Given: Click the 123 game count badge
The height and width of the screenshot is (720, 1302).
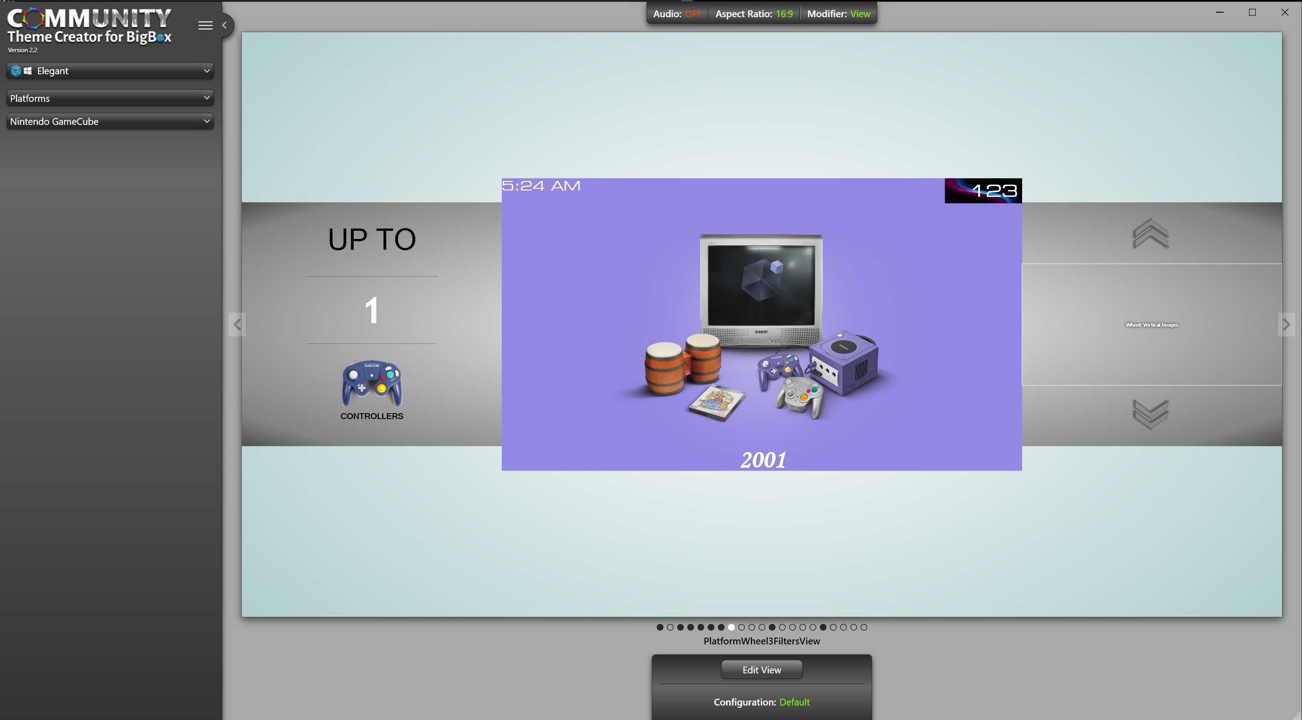Looking at the screenshot, I should tap(983, 191).
